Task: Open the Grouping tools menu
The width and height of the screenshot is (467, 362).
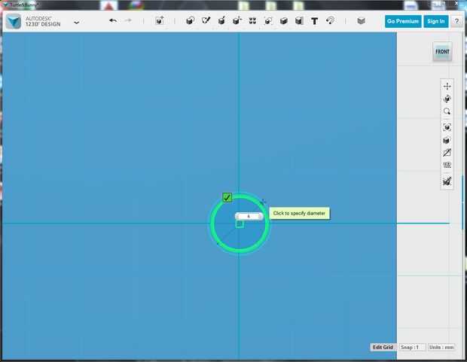Action: click(x=268, y=20)
